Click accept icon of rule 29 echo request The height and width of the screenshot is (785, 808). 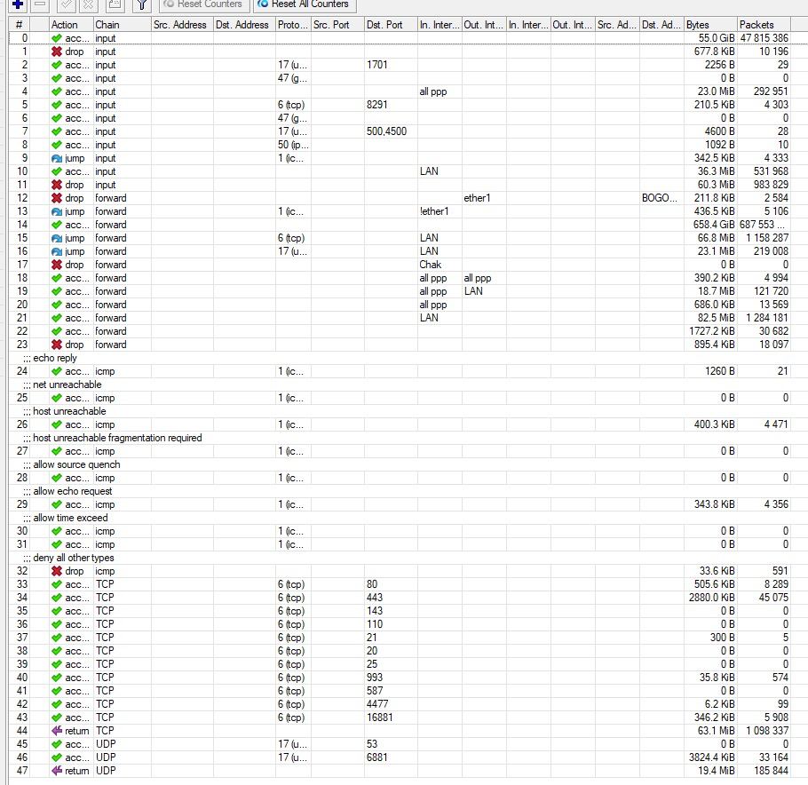[57, 504]
